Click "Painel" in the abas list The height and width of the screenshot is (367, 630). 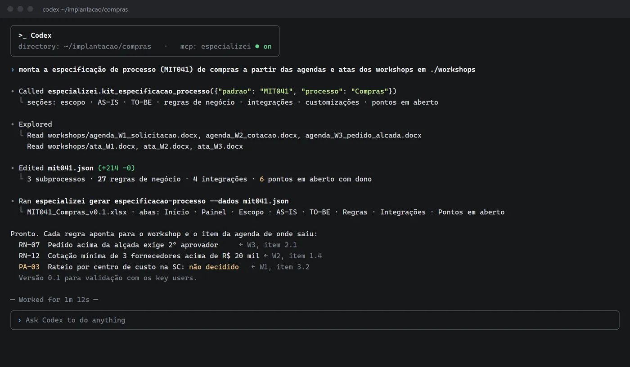pyautogui.click(x=214, y=212)
